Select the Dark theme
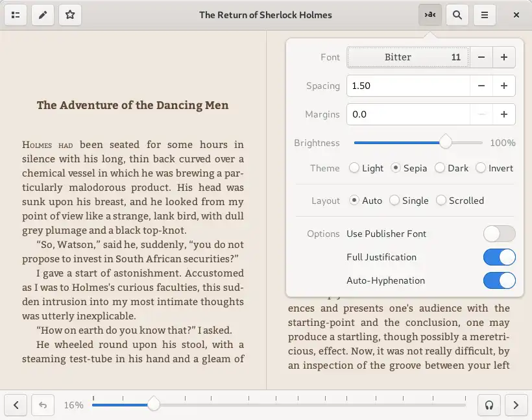 pyautogui.click(x=452, y=168)
